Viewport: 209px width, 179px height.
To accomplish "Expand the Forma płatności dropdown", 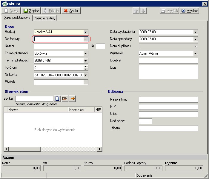I will (x=86, y=53).
